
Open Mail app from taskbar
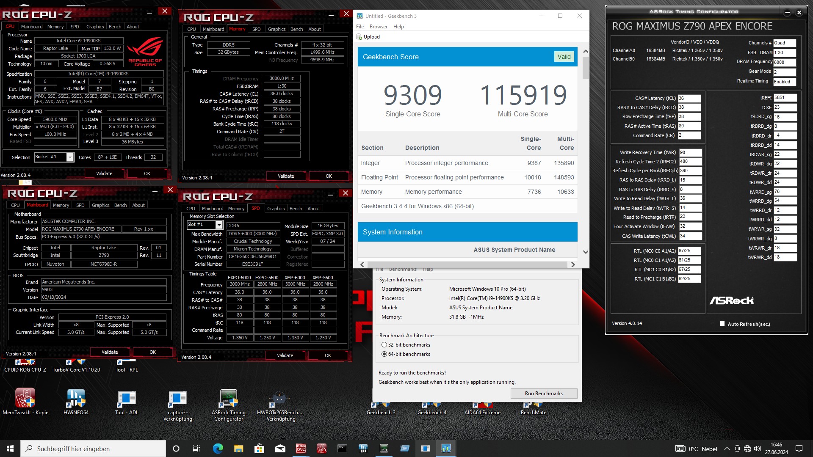pos(280,449)
